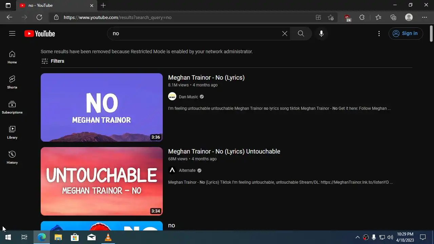Open the third result titled 'no'
This screenshot has width=434, height=244.
click(172, 225)
